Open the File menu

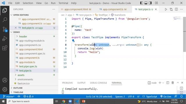click(10, 3)
